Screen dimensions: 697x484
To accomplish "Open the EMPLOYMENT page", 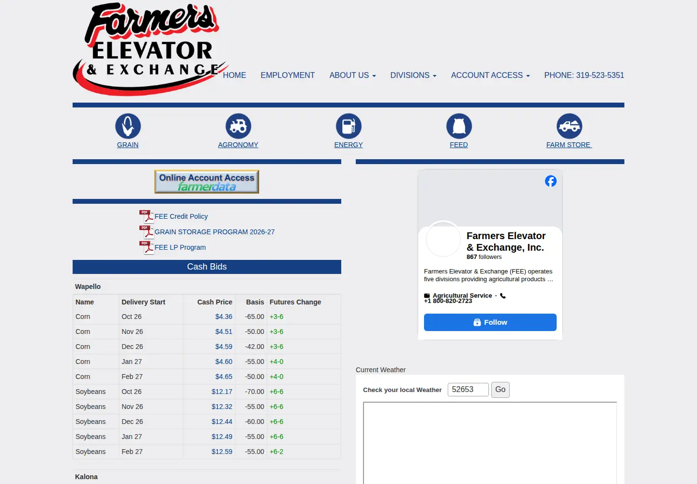I will coord(288,75).
